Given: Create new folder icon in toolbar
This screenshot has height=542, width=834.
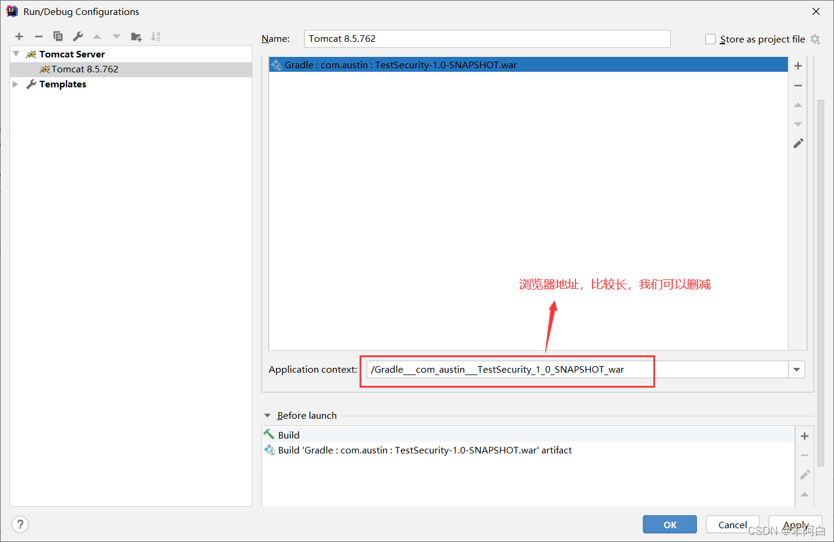Looking at the screenshot, I should (136, 36).
